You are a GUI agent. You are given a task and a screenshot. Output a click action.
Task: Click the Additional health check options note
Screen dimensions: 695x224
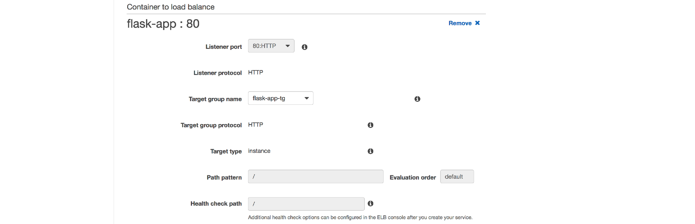360,217
